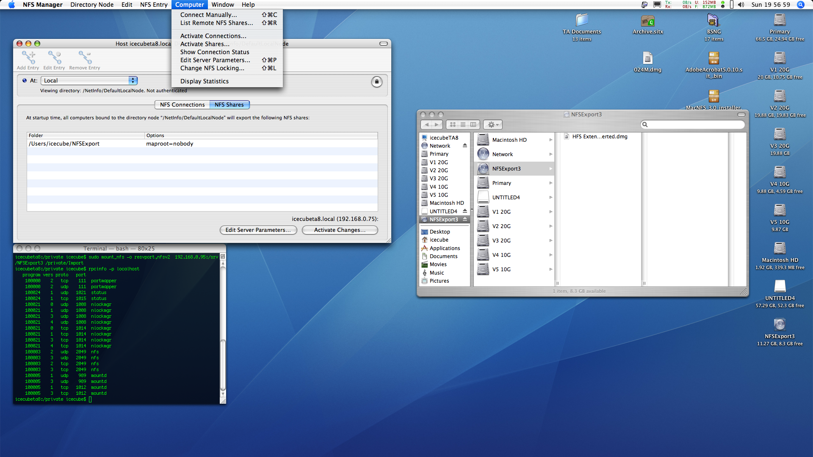
Task: Click the Finder search field
Action: pos(693,124)
